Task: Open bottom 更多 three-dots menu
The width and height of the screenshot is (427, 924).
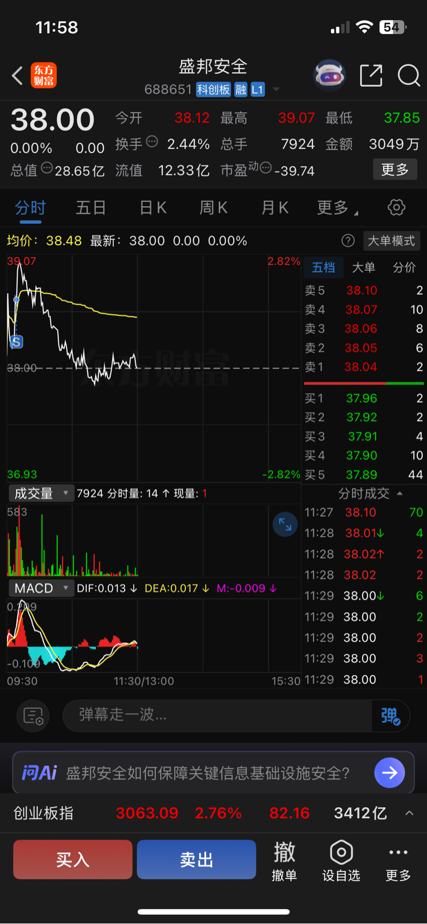Action: 399,861
